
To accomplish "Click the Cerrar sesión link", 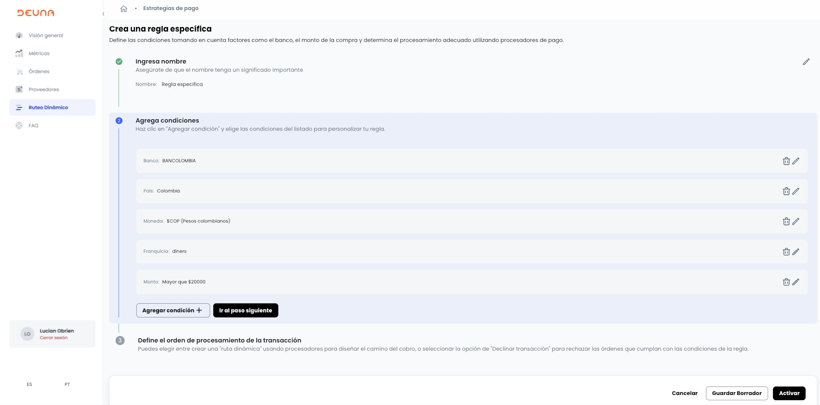I will (54, 338).
